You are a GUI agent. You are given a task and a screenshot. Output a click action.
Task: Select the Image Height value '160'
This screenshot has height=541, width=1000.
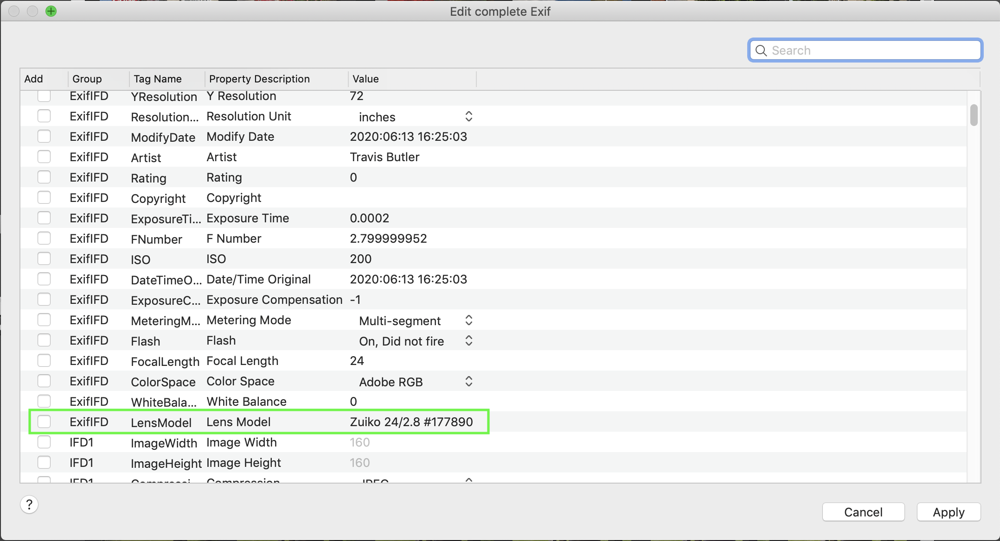tap(359, 463)
